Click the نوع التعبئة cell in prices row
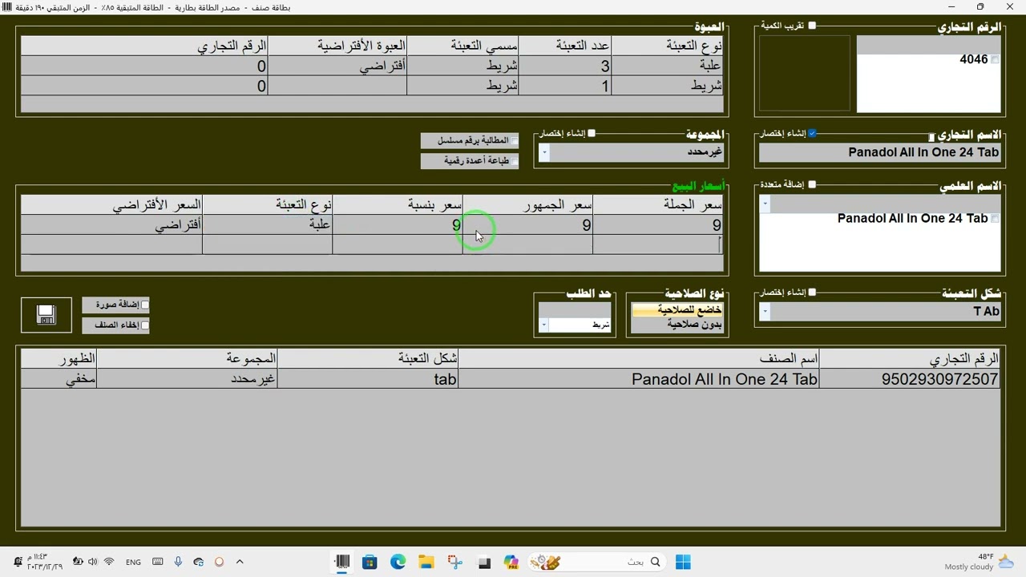 (268, 226)
